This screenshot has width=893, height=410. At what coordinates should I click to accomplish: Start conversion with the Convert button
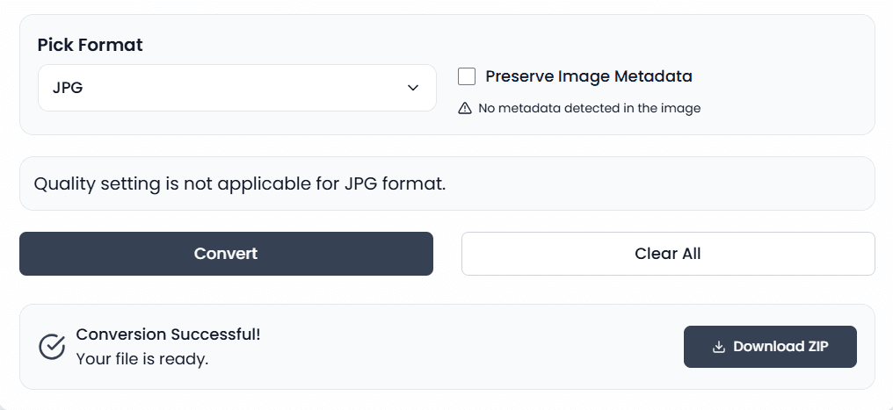[x=226, y=254]
